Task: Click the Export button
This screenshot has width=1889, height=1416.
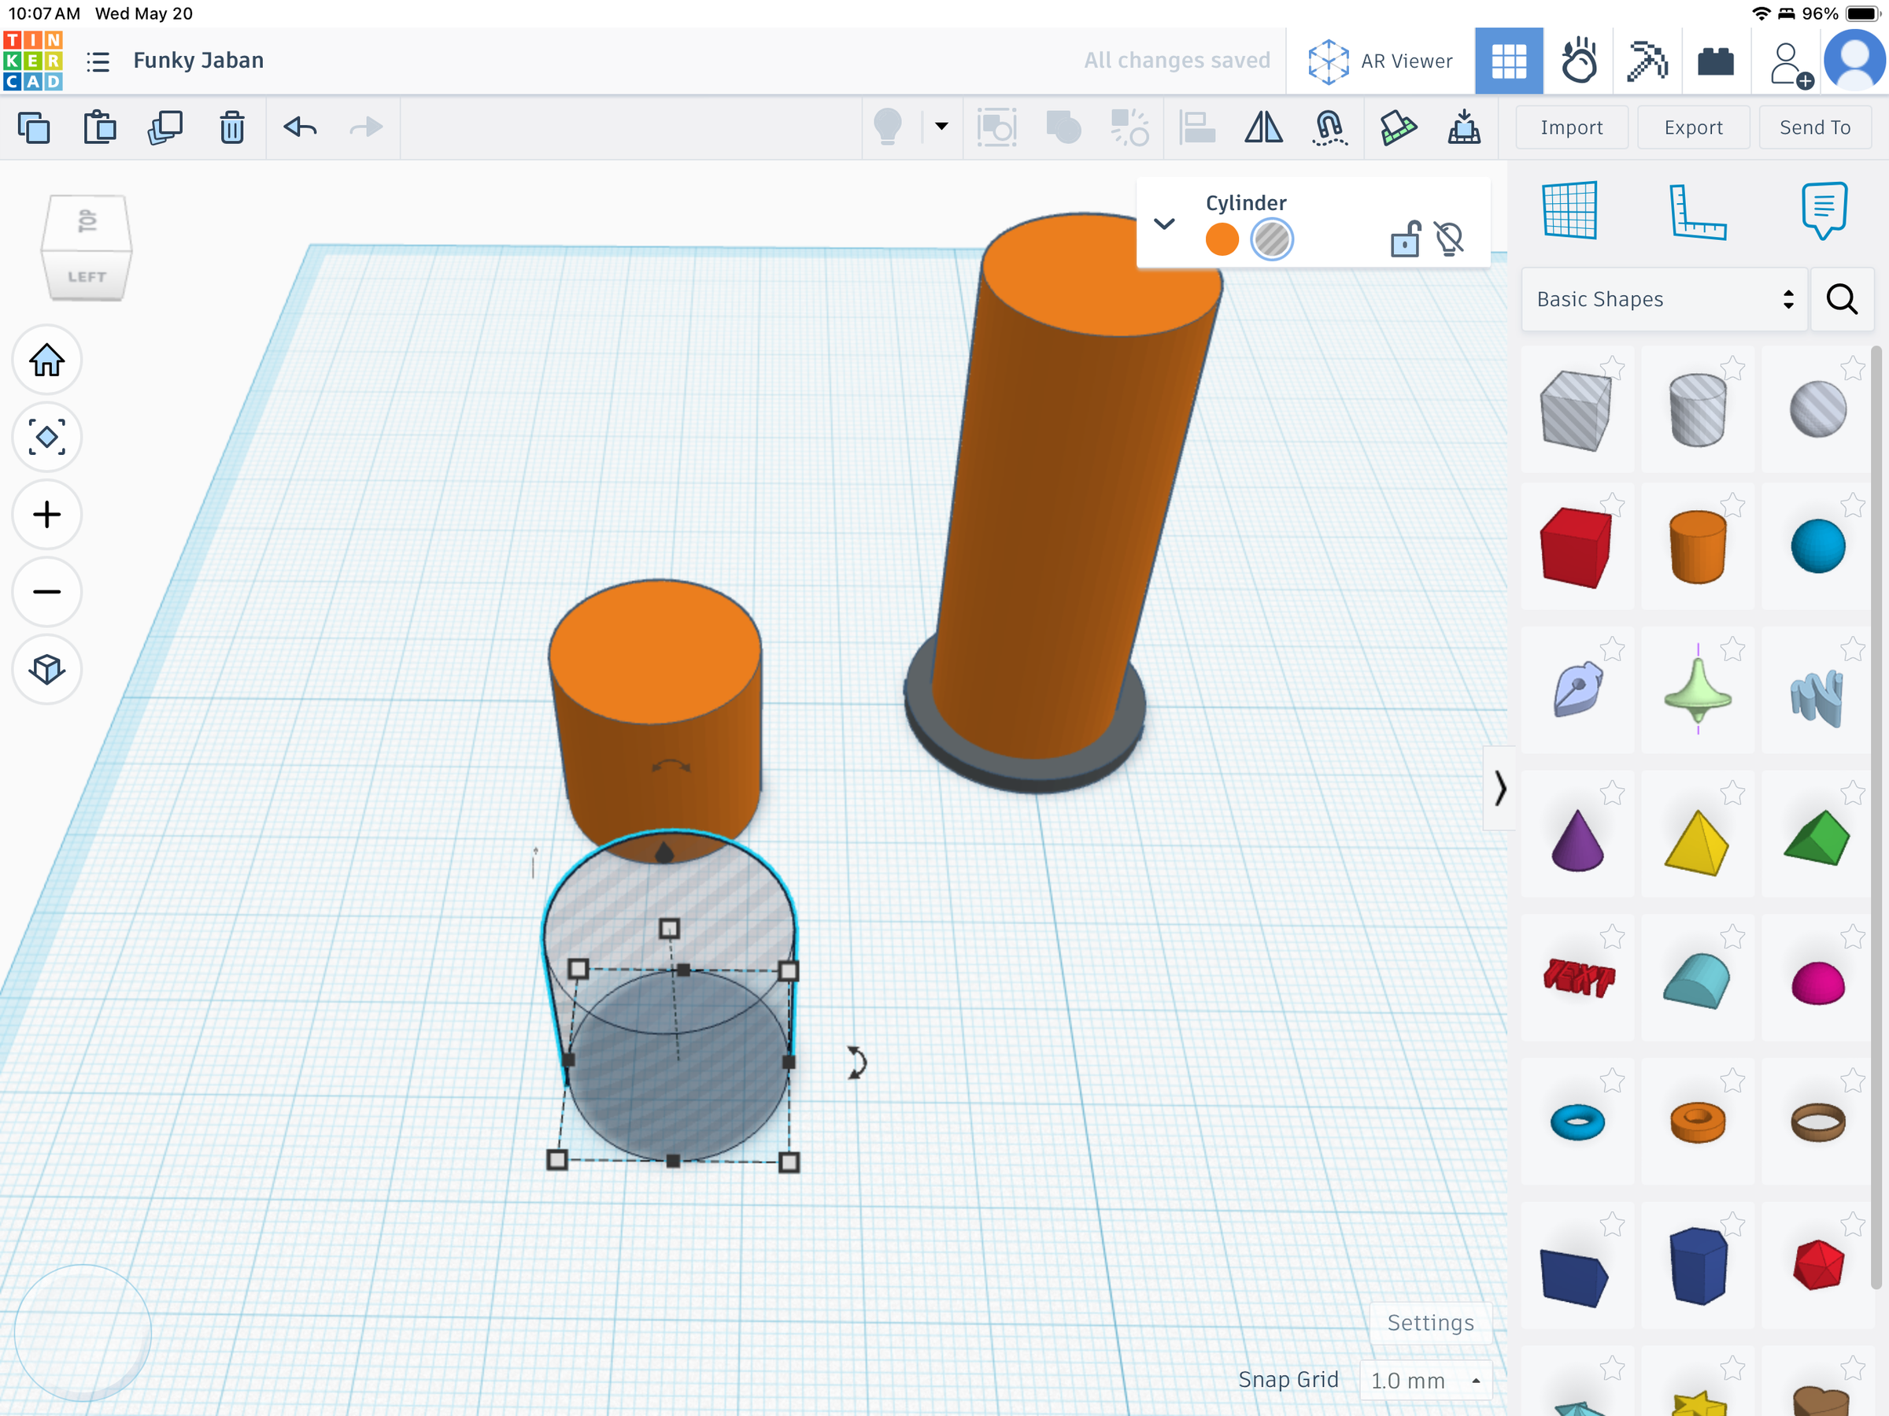Action: 1692,128
